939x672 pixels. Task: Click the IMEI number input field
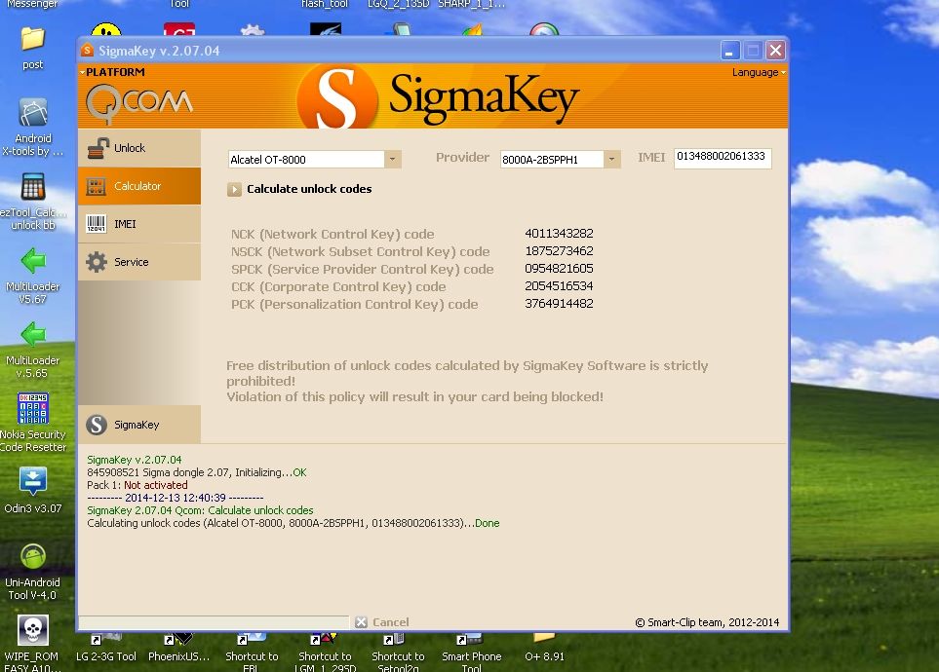pyautogui.click(x=722, y=157)
